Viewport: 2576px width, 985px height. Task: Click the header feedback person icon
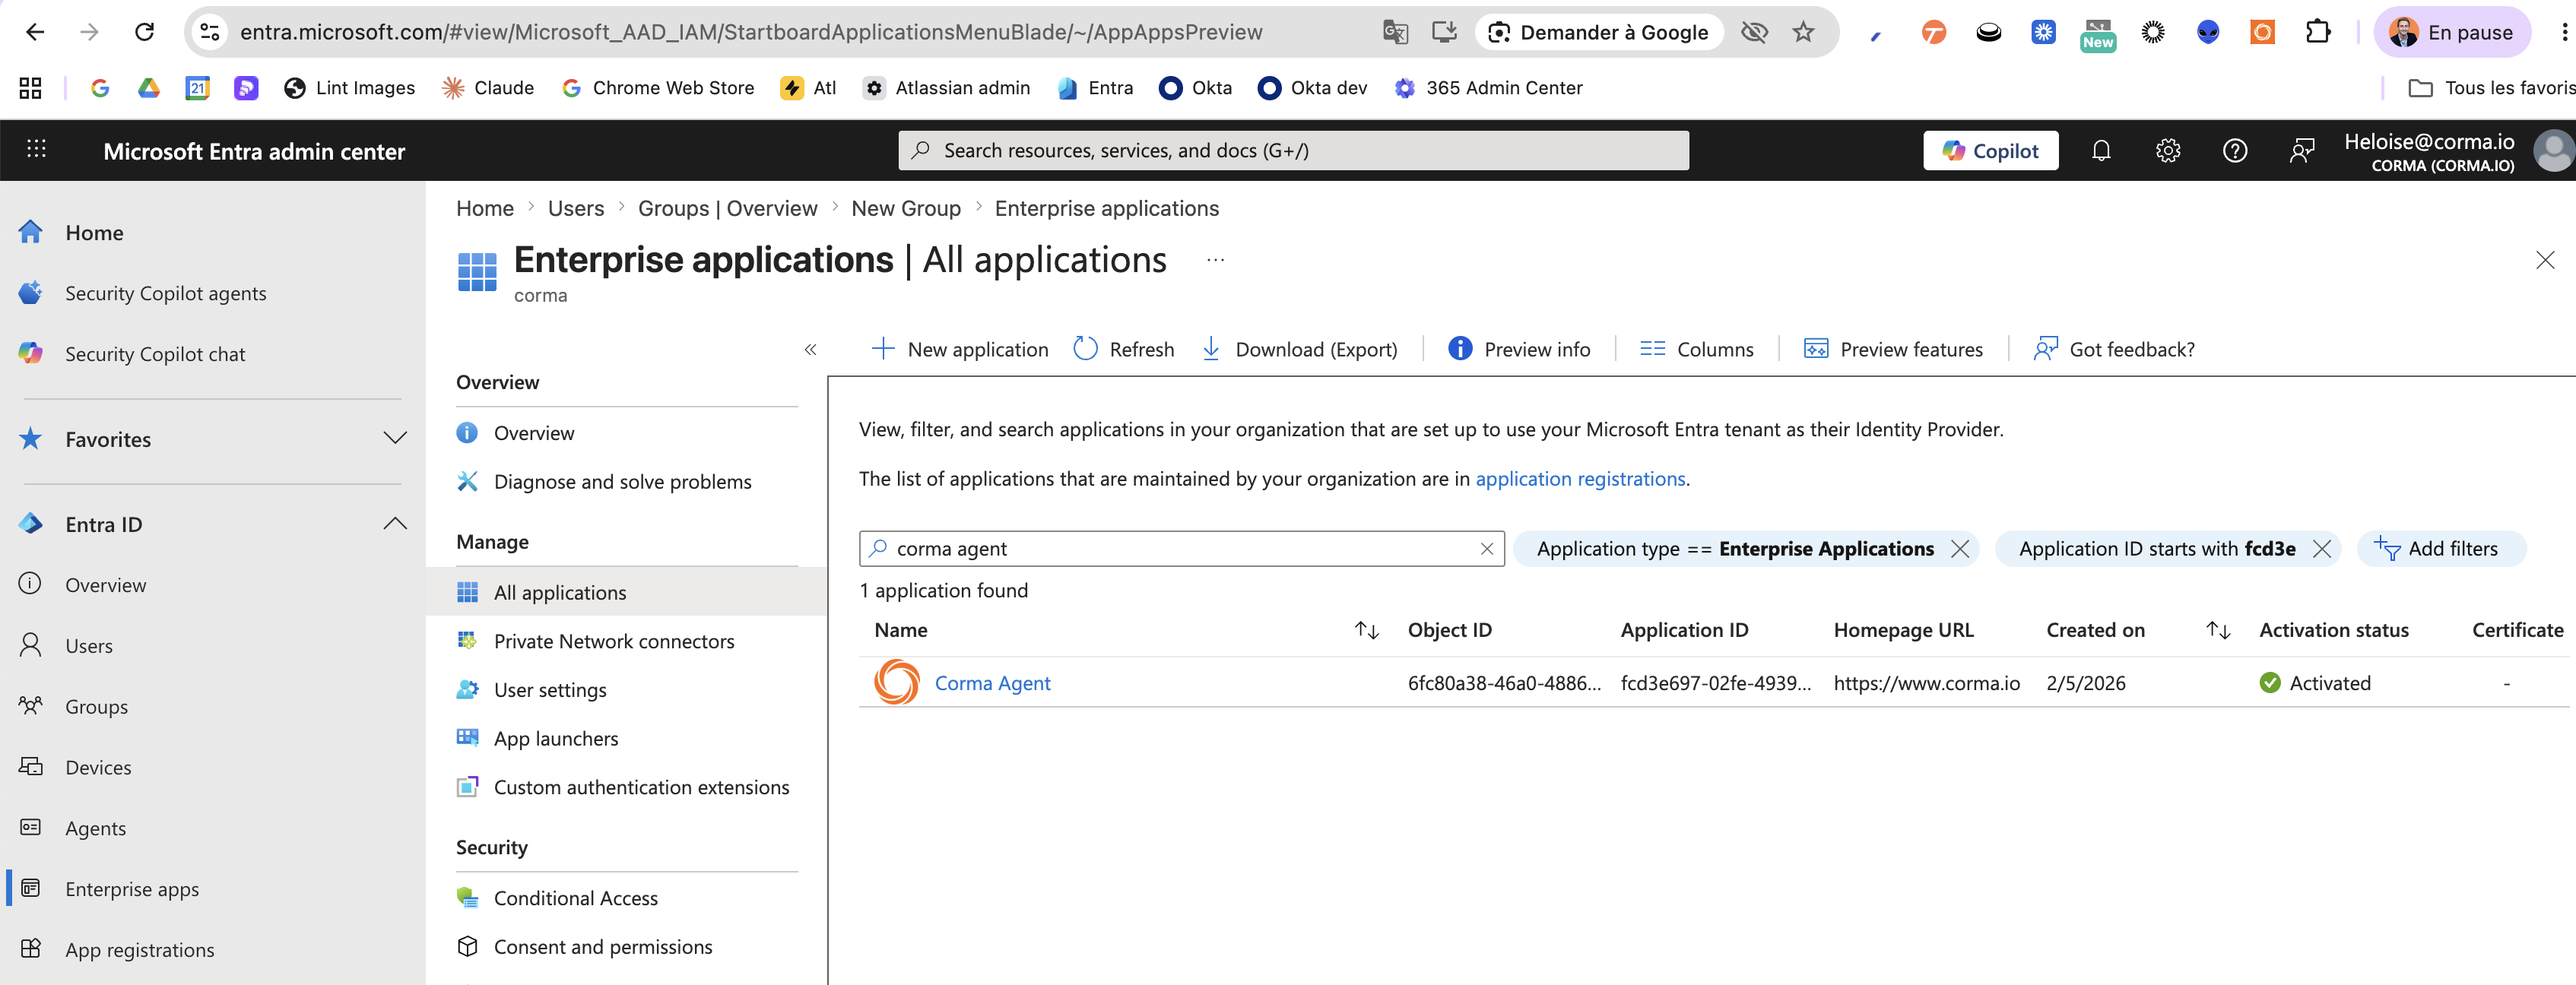coord(2302,151)
